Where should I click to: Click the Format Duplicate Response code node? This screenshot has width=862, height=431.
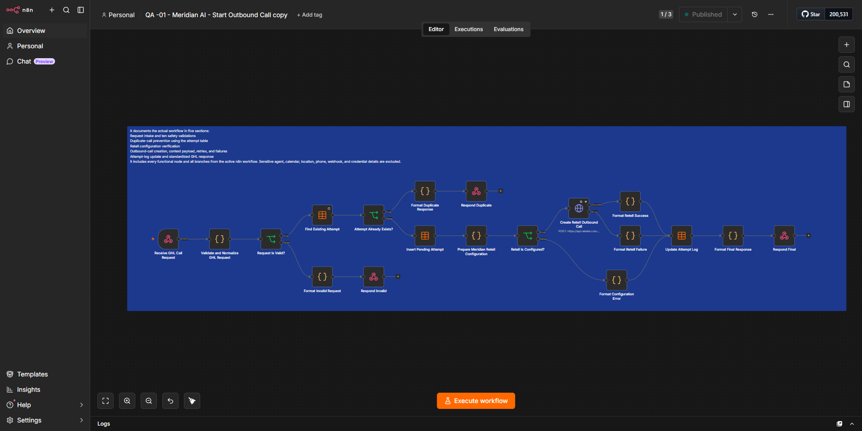[425, 191]
